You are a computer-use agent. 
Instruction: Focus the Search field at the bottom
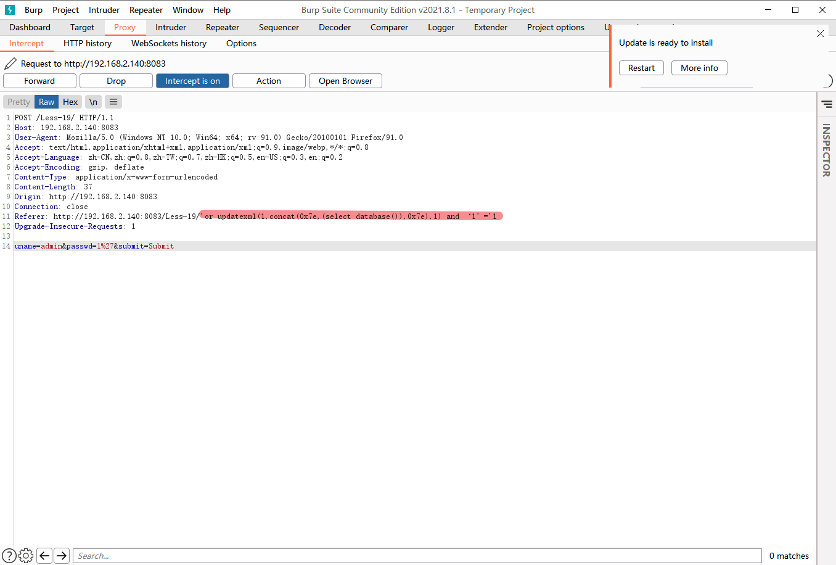point(417,556)
